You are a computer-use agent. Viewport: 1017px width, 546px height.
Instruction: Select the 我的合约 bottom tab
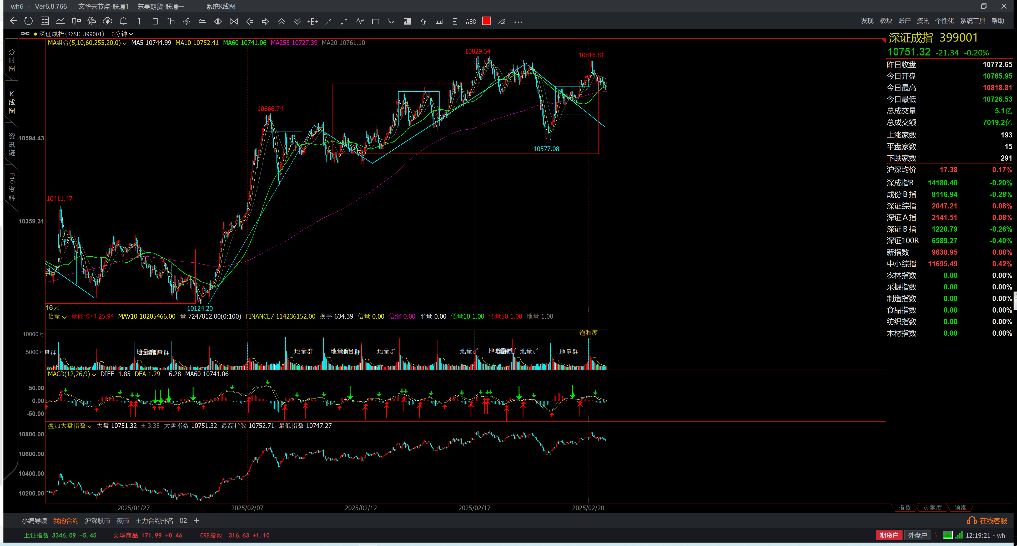point(66,521)
